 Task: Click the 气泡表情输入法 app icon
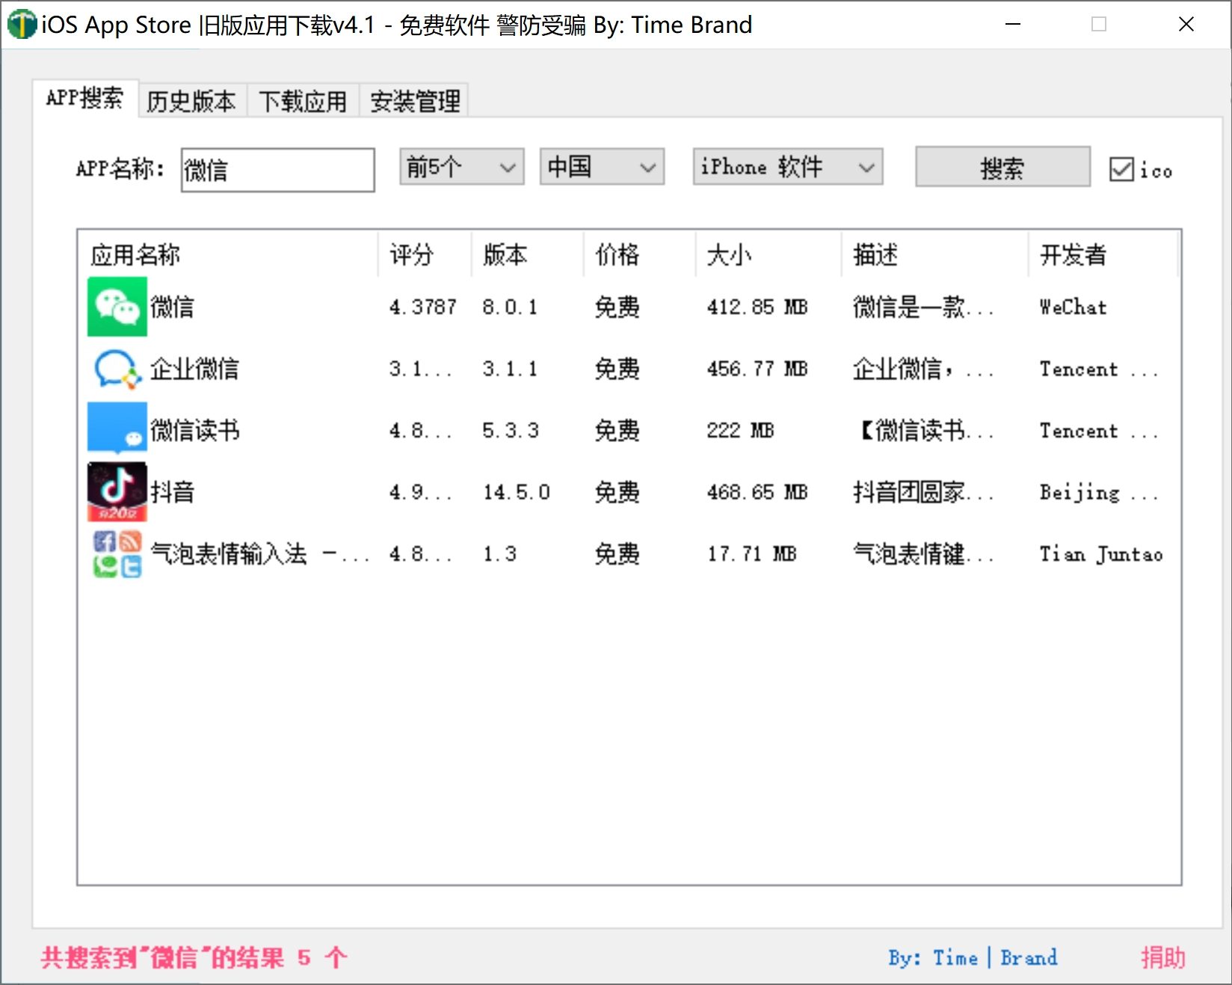117,553
